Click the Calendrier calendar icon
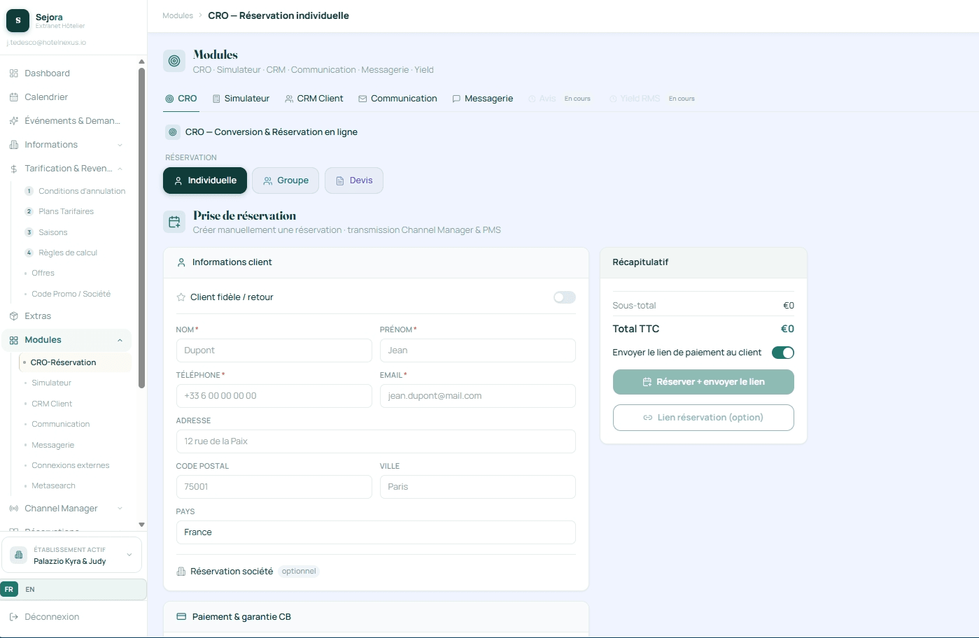Screen dimensions: 979x638 click(x=13, y=97)
